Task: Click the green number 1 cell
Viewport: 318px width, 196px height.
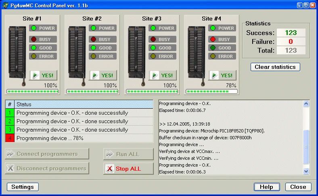Action: (x=10, y=113)
